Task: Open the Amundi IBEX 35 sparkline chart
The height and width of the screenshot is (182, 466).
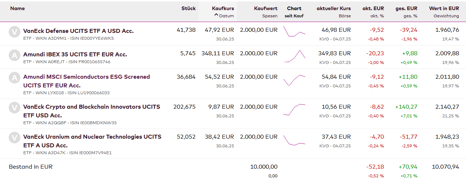Action: (294, 56)
